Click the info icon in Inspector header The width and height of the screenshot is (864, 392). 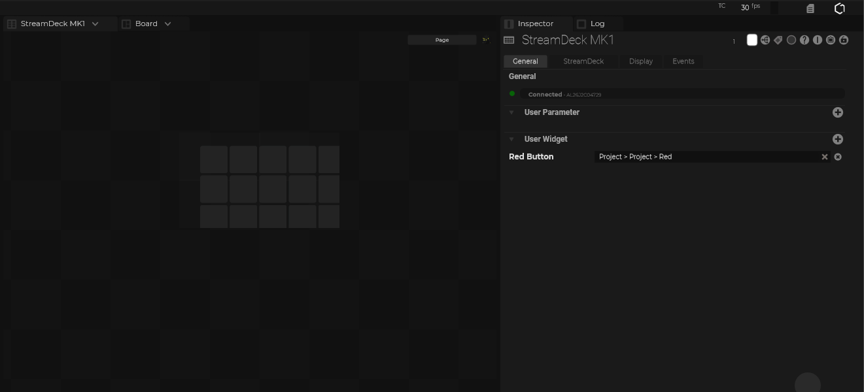pyautogui.click(x=818, y=40)
